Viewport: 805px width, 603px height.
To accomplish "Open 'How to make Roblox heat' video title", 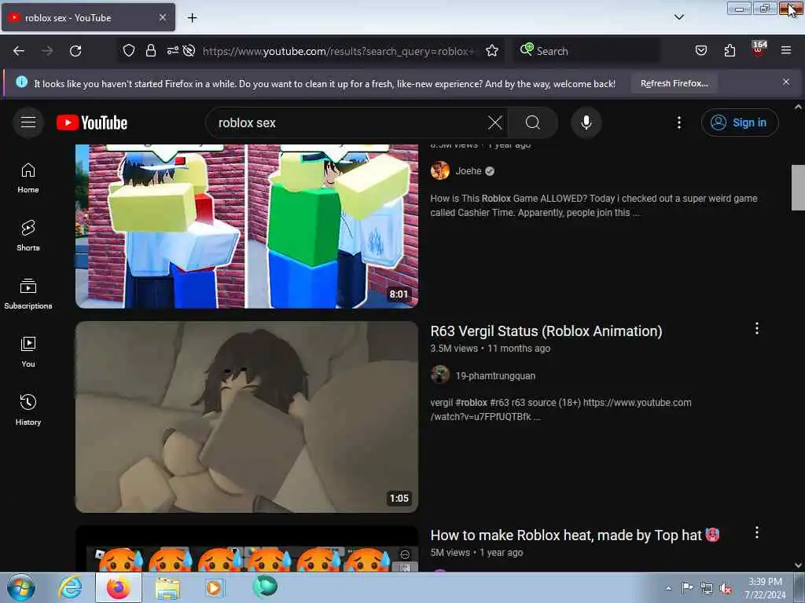I will (x=575, y=535).
